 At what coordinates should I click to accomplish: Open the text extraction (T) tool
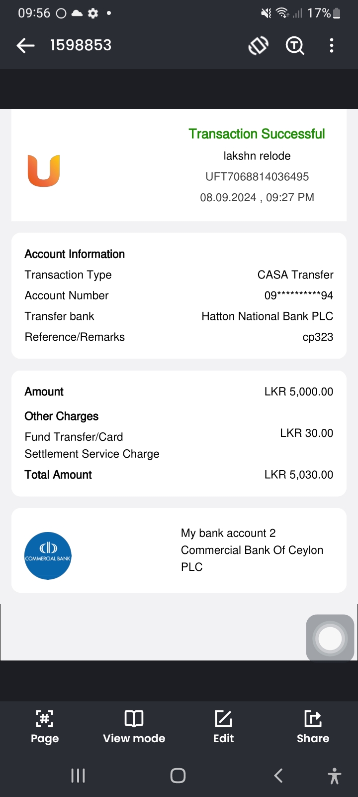coord(295,46)
